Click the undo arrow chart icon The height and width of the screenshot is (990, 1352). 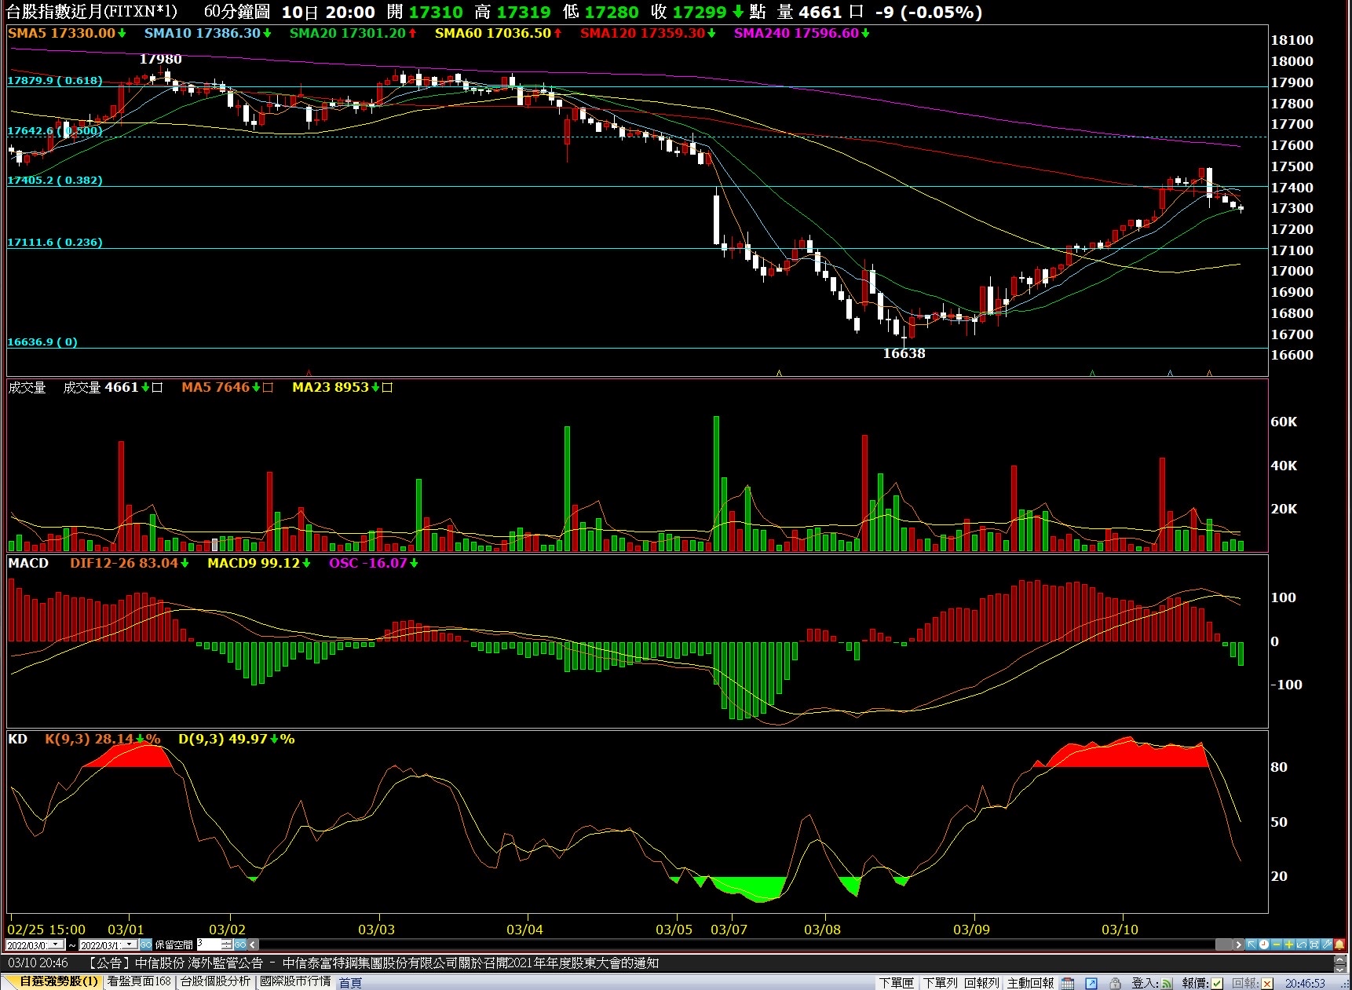coord(1301,944)
